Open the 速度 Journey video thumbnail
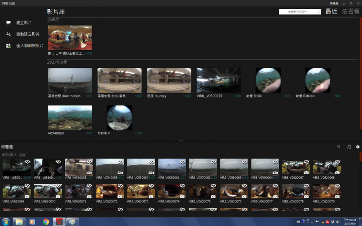362x226 pixels. [169, 80]
